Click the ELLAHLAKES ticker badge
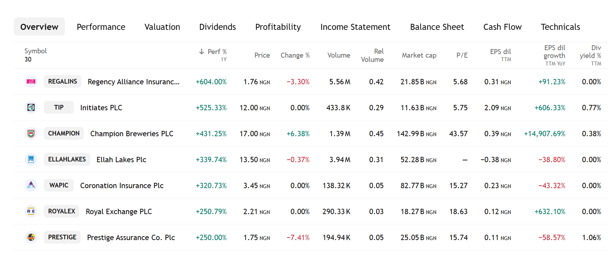 67,159
